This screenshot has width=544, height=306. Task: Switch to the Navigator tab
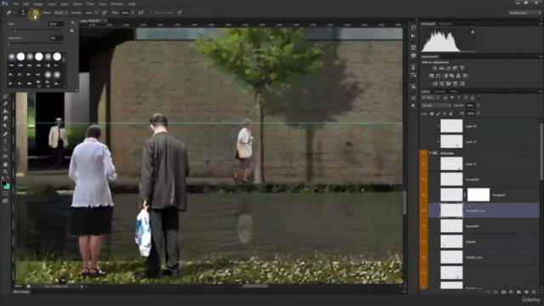click(x=445, y=24)
